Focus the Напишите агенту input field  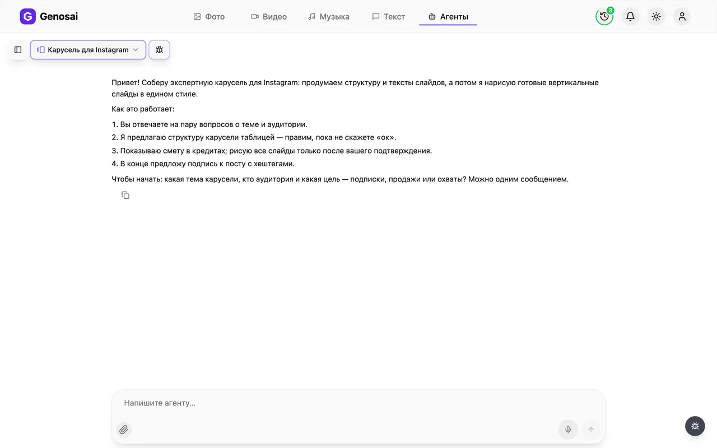[x=358, y=403]
